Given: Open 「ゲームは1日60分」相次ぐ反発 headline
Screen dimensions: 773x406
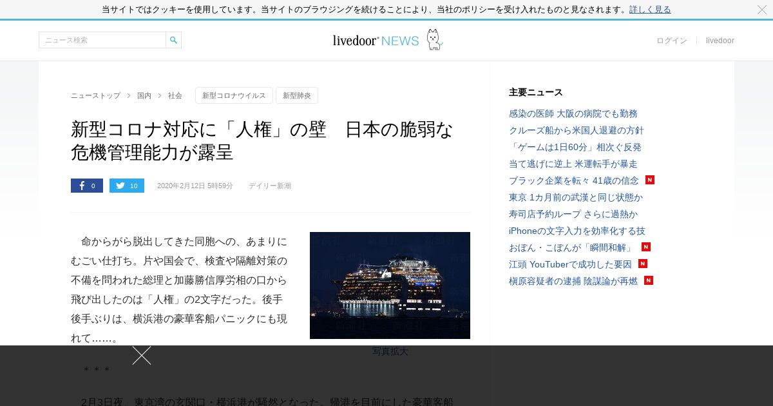Looking at the screenshot, I should coord(575,147).
